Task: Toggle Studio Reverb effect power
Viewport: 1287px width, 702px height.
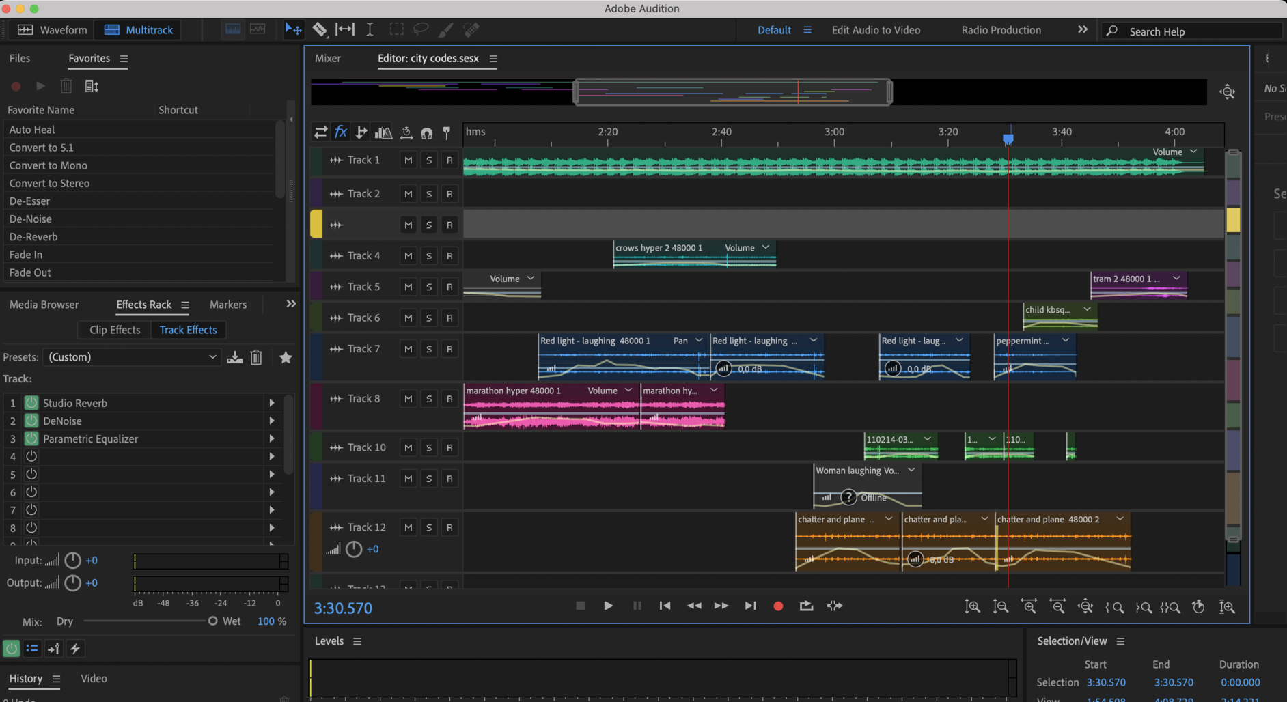Action: 31,403
